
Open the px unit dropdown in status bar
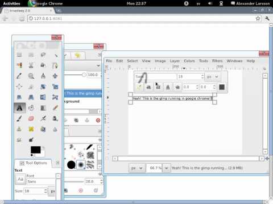pos(137,168)
